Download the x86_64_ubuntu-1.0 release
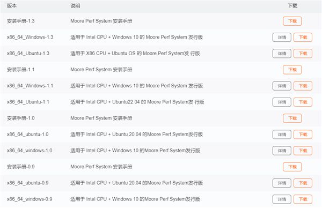Image resolution: width=322 pixels, height=209 pixels. [303, 135]
